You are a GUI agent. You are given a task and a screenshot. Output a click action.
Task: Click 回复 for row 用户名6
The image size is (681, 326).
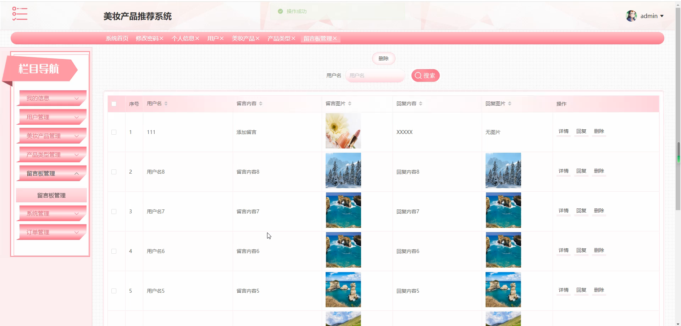[x=581, y=251]
